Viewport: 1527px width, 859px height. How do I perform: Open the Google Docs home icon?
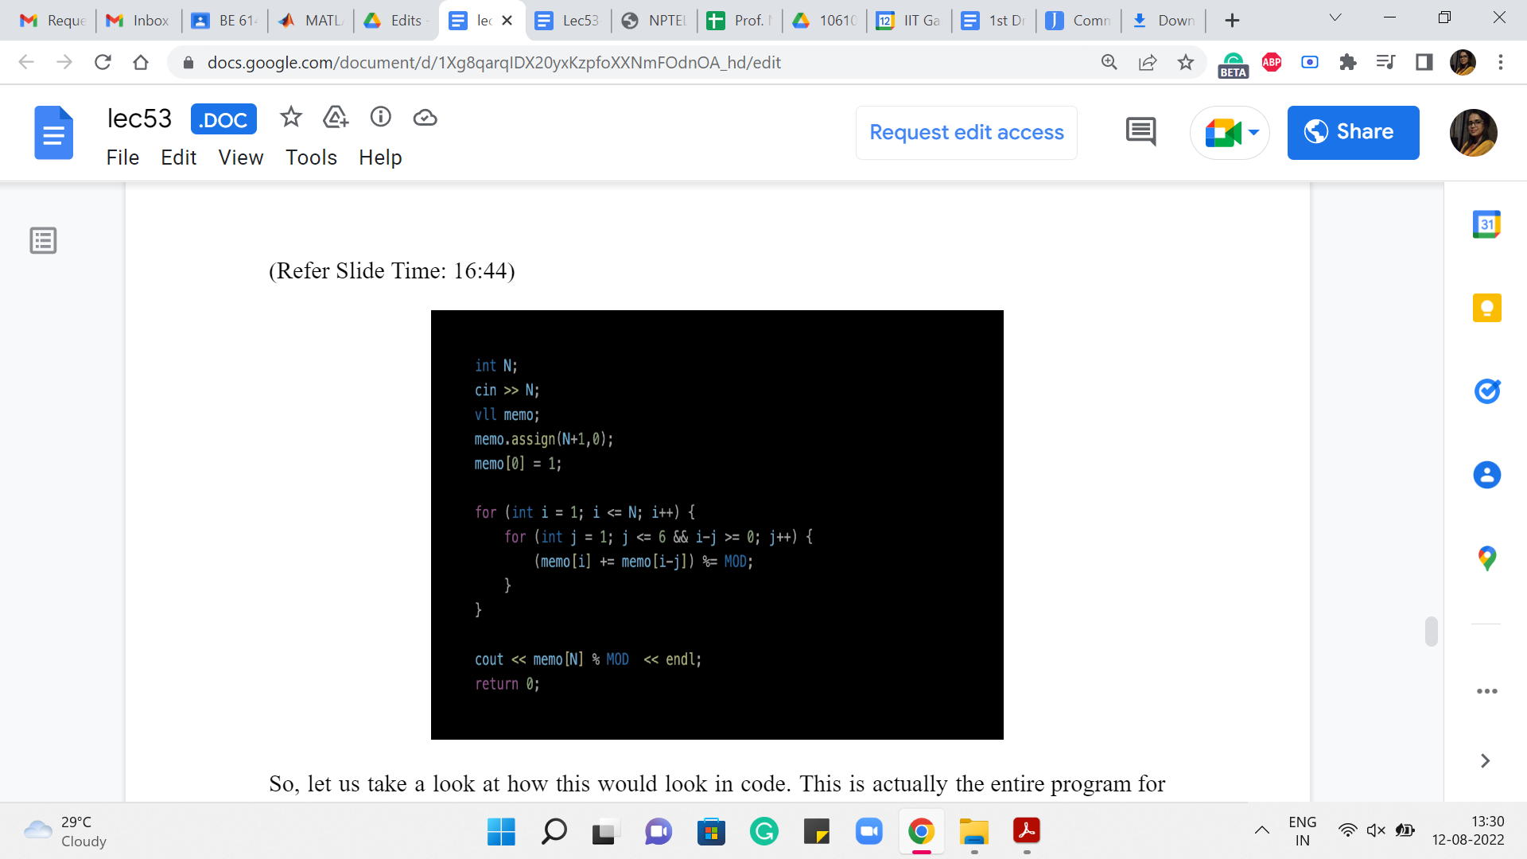[x=53, y=133]
